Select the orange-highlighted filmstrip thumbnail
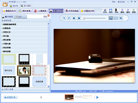This screenshot has width=138, height=103. tap(69, 97)
